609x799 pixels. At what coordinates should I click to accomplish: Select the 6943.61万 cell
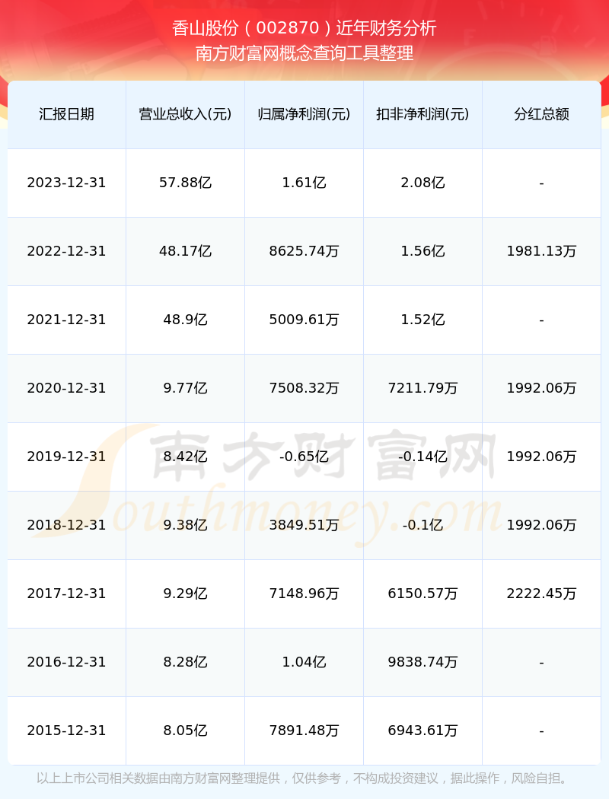click(x=422, y=731)
